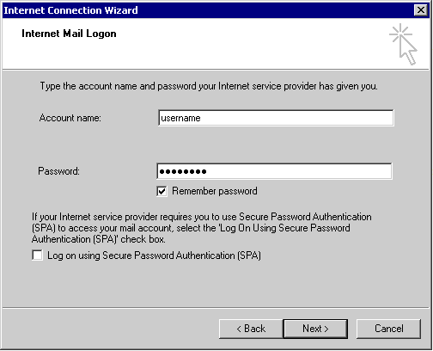Click the masked password dots
This screenshot has height=351, width=433.
[183, 171]
